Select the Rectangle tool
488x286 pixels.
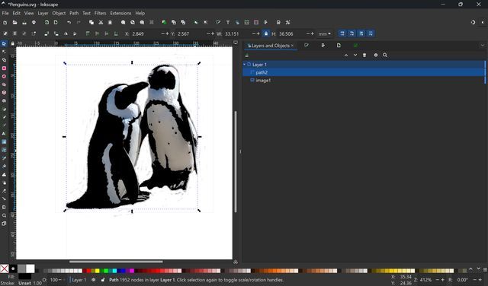coord(4,68)
